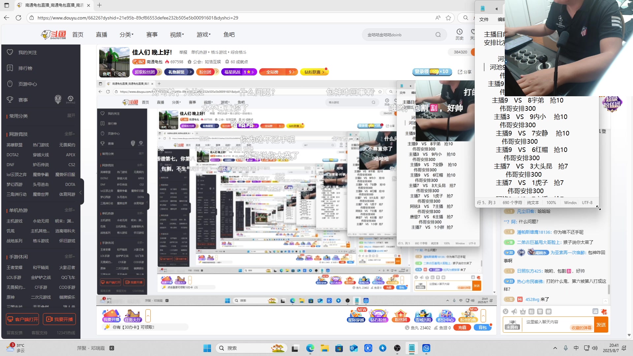Open 积分中心 activity icon
This screenshot has width=633, height=356.
click(x=445, y=315)
